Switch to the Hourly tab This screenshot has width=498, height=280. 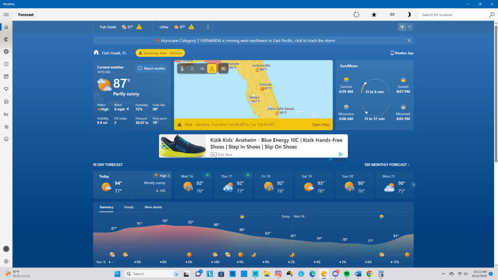(x=129, y=207)
